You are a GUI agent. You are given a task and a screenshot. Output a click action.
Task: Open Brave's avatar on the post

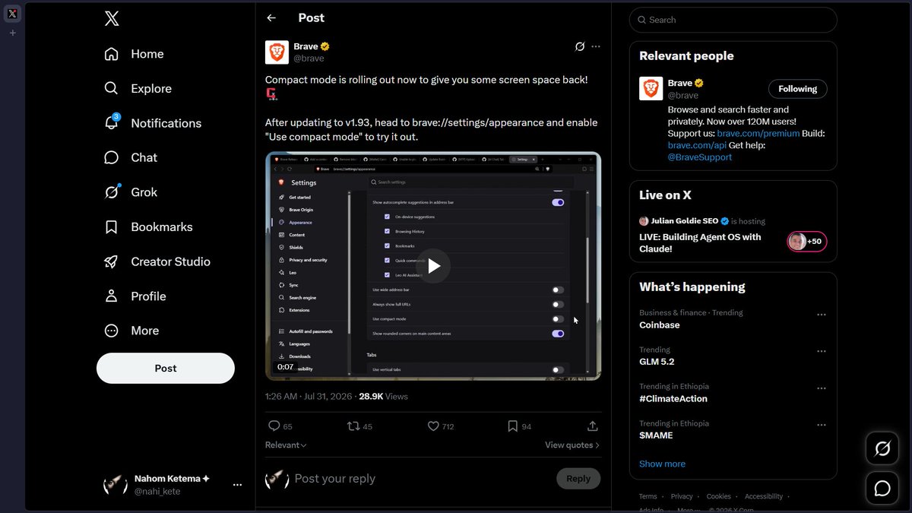coord(277,52)
